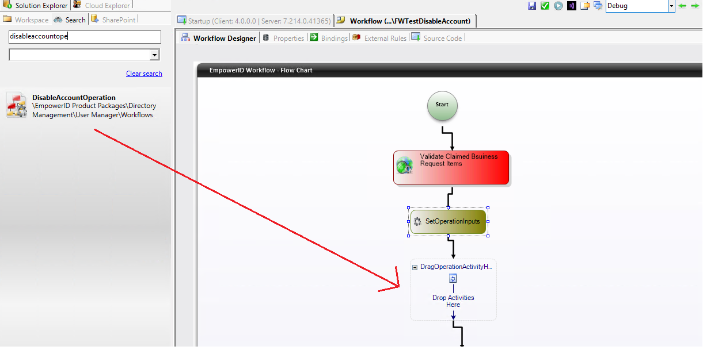Select Validate Claimed Bsuiness Request Items activity
This screenshot has width=703, height=350.
(451, 167)
